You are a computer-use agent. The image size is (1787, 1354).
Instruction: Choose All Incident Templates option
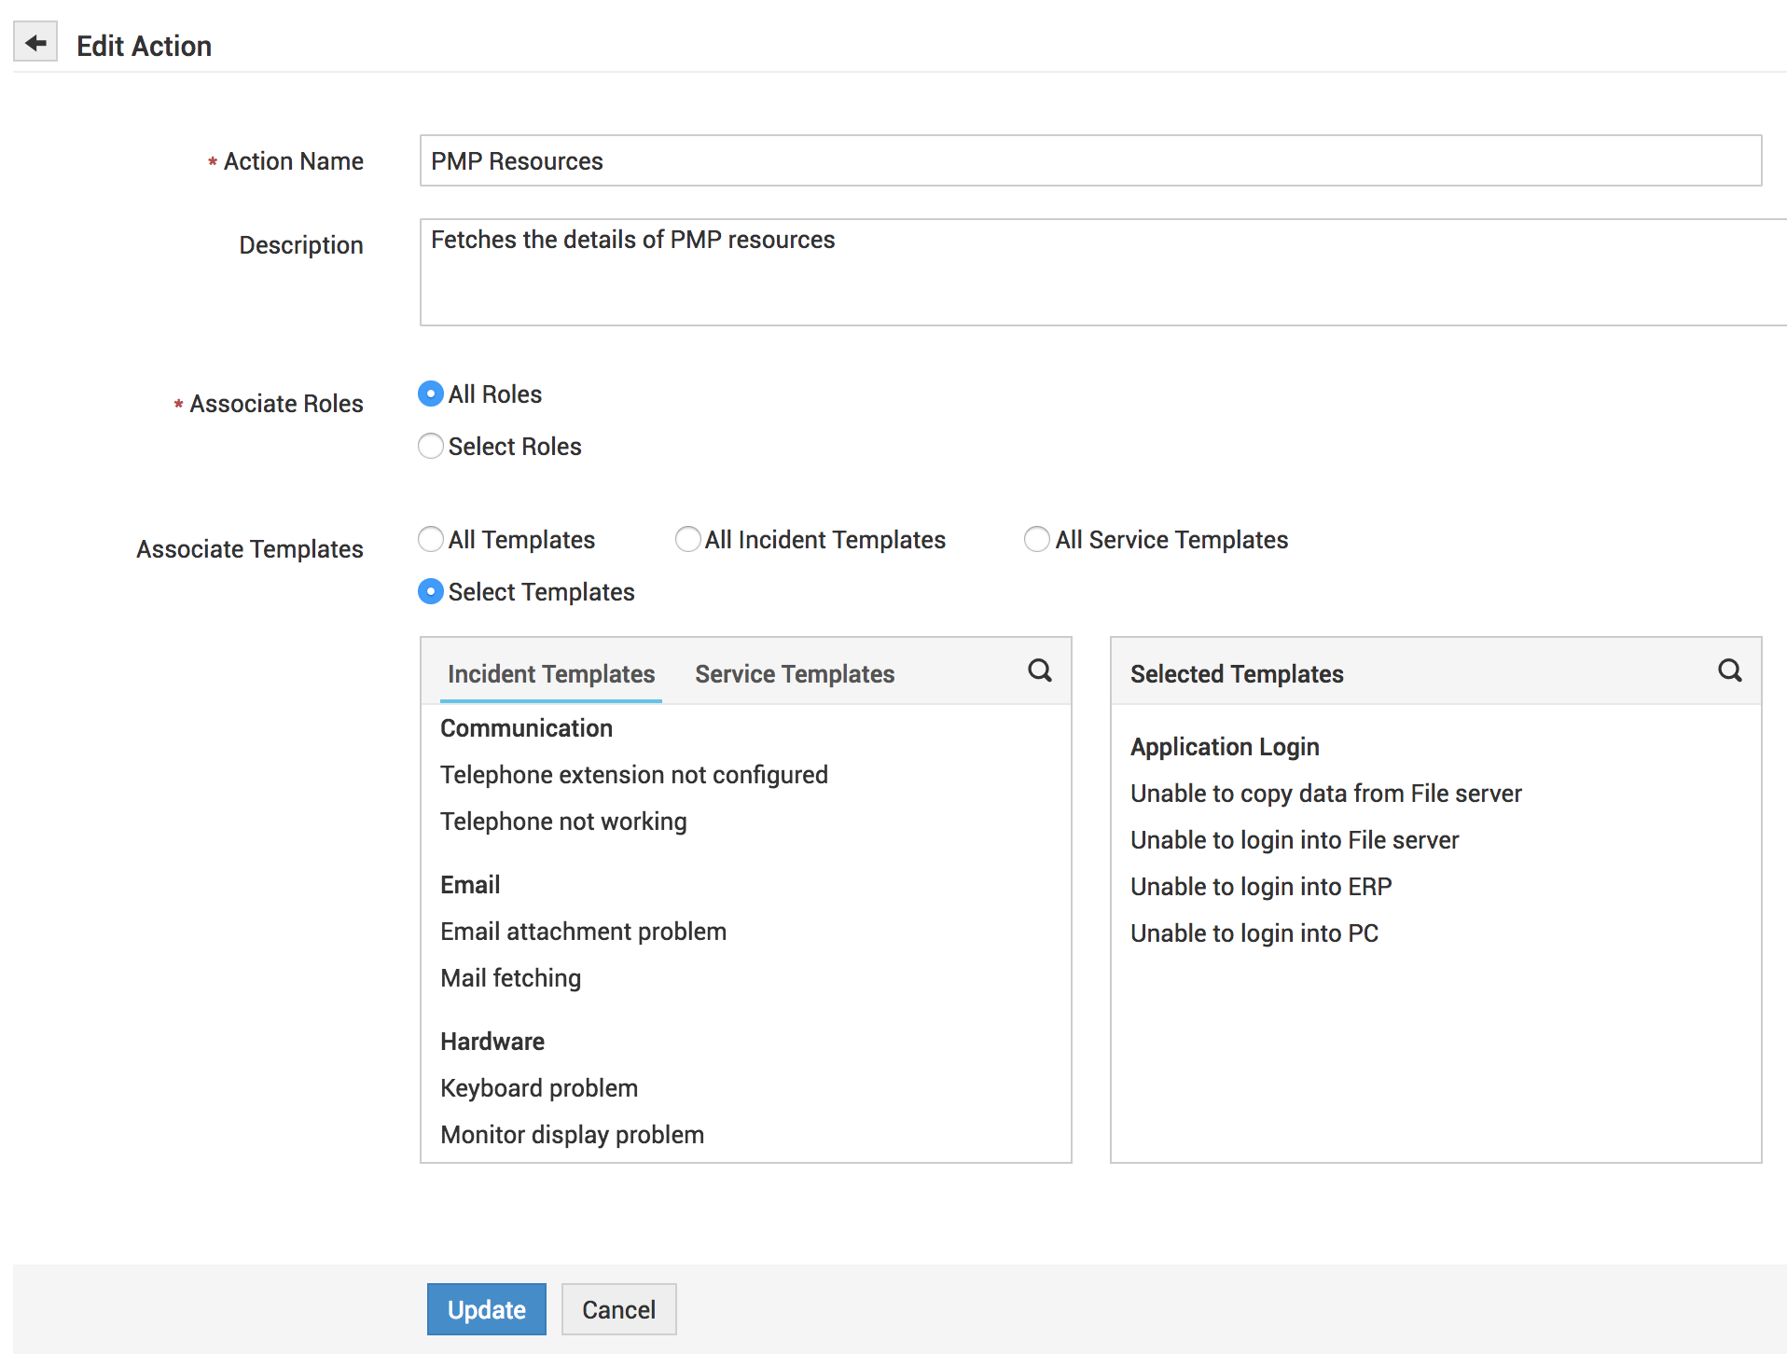pyautogui.click(x=687, y=540)
